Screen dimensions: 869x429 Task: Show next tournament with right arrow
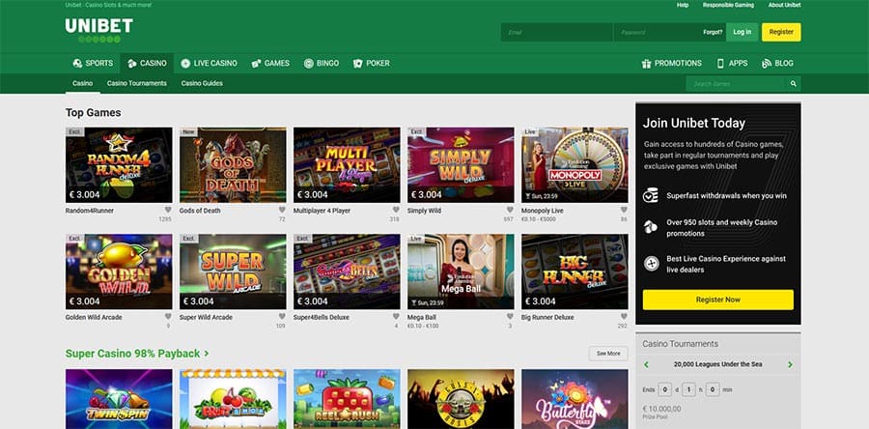[790, 364]
